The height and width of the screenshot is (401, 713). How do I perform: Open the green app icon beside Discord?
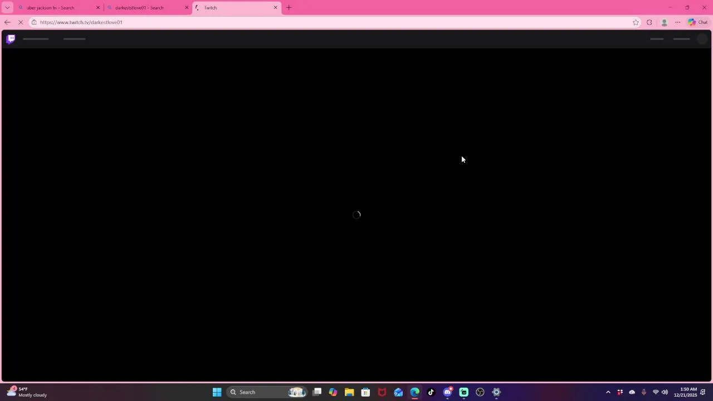pyautogui.click(x=463, y=392)
